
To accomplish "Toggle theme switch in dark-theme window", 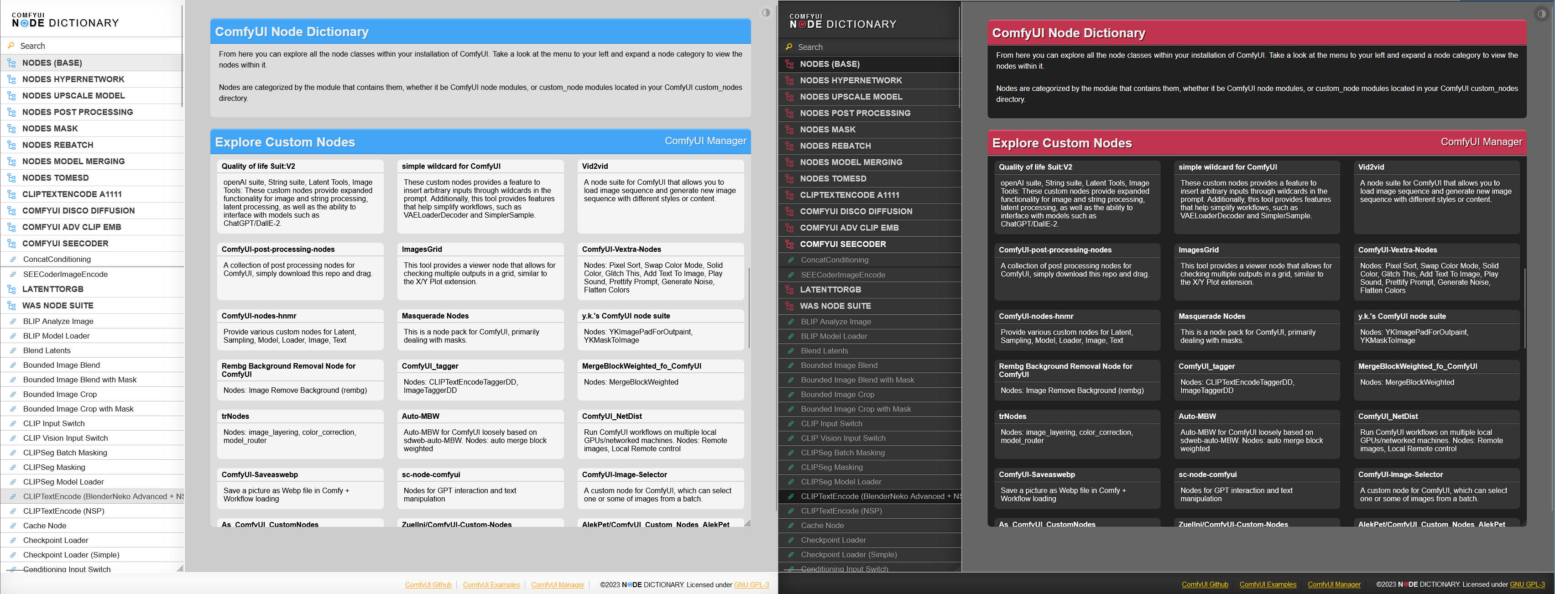I will click(x=1542, y=14).
